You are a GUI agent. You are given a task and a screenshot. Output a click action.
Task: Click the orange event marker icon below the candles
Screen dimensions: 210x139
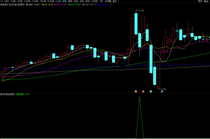[136, 91]
